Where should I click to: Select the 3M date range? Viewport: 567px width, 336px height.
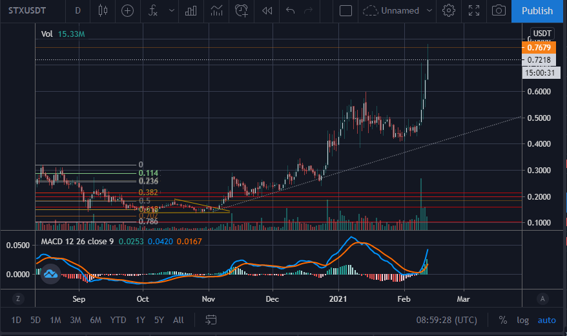point(75,320)
